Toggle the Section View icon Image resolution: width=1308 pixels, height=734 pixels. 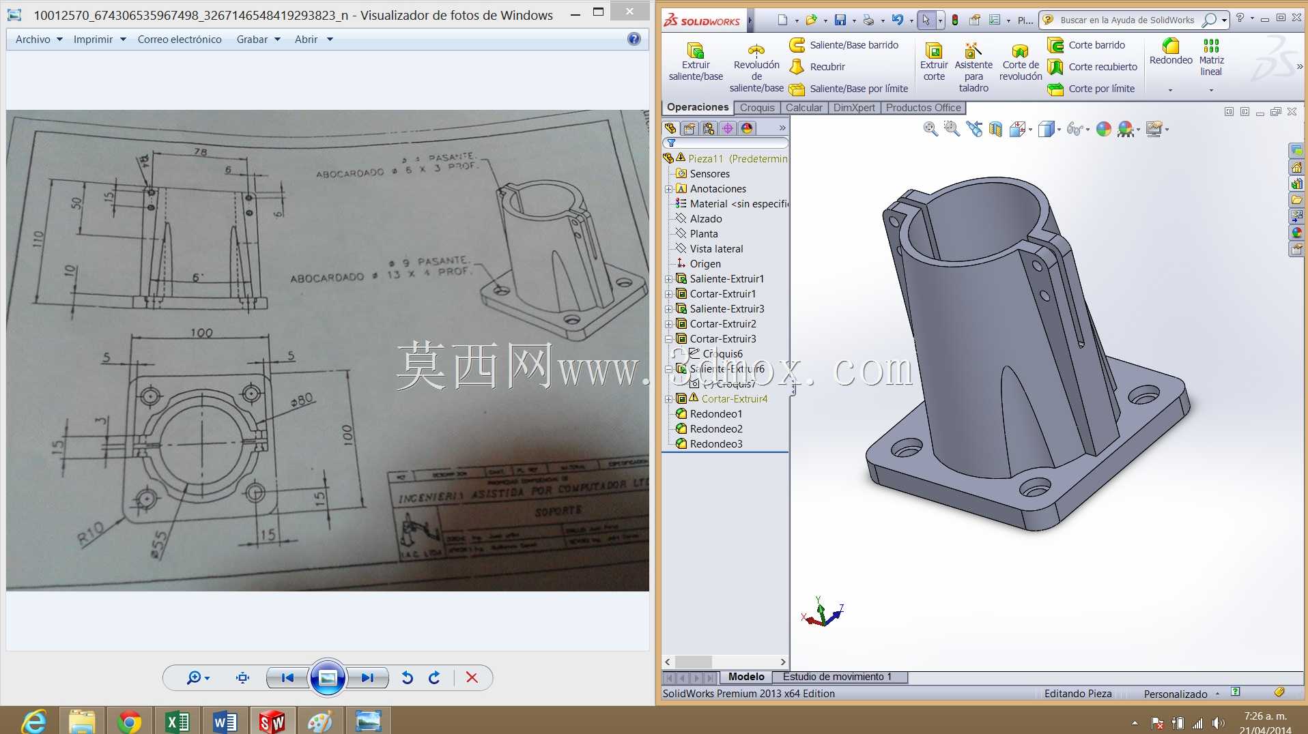pos(995,129)
